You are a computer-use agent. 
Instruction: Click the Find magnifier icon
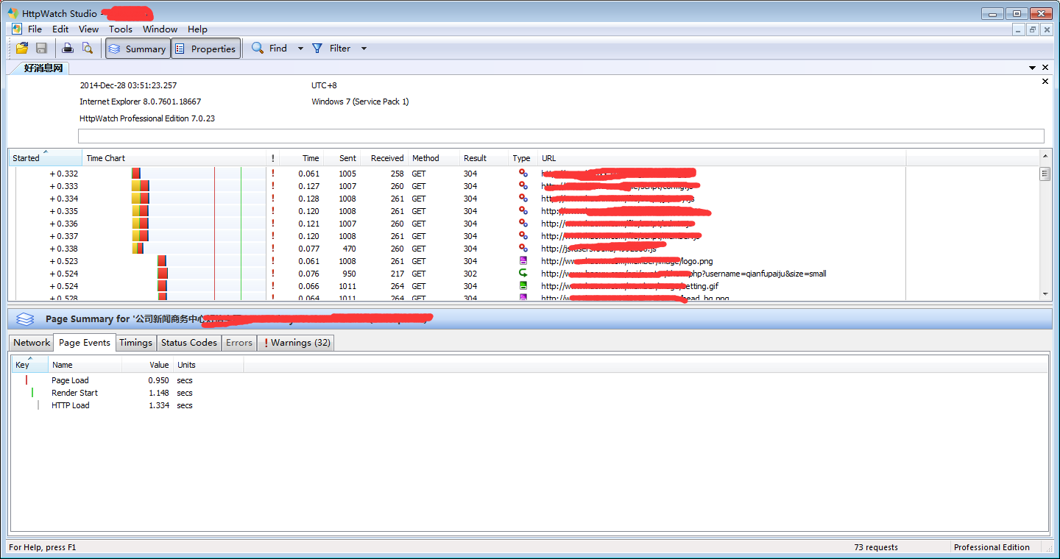click(258, 49)
